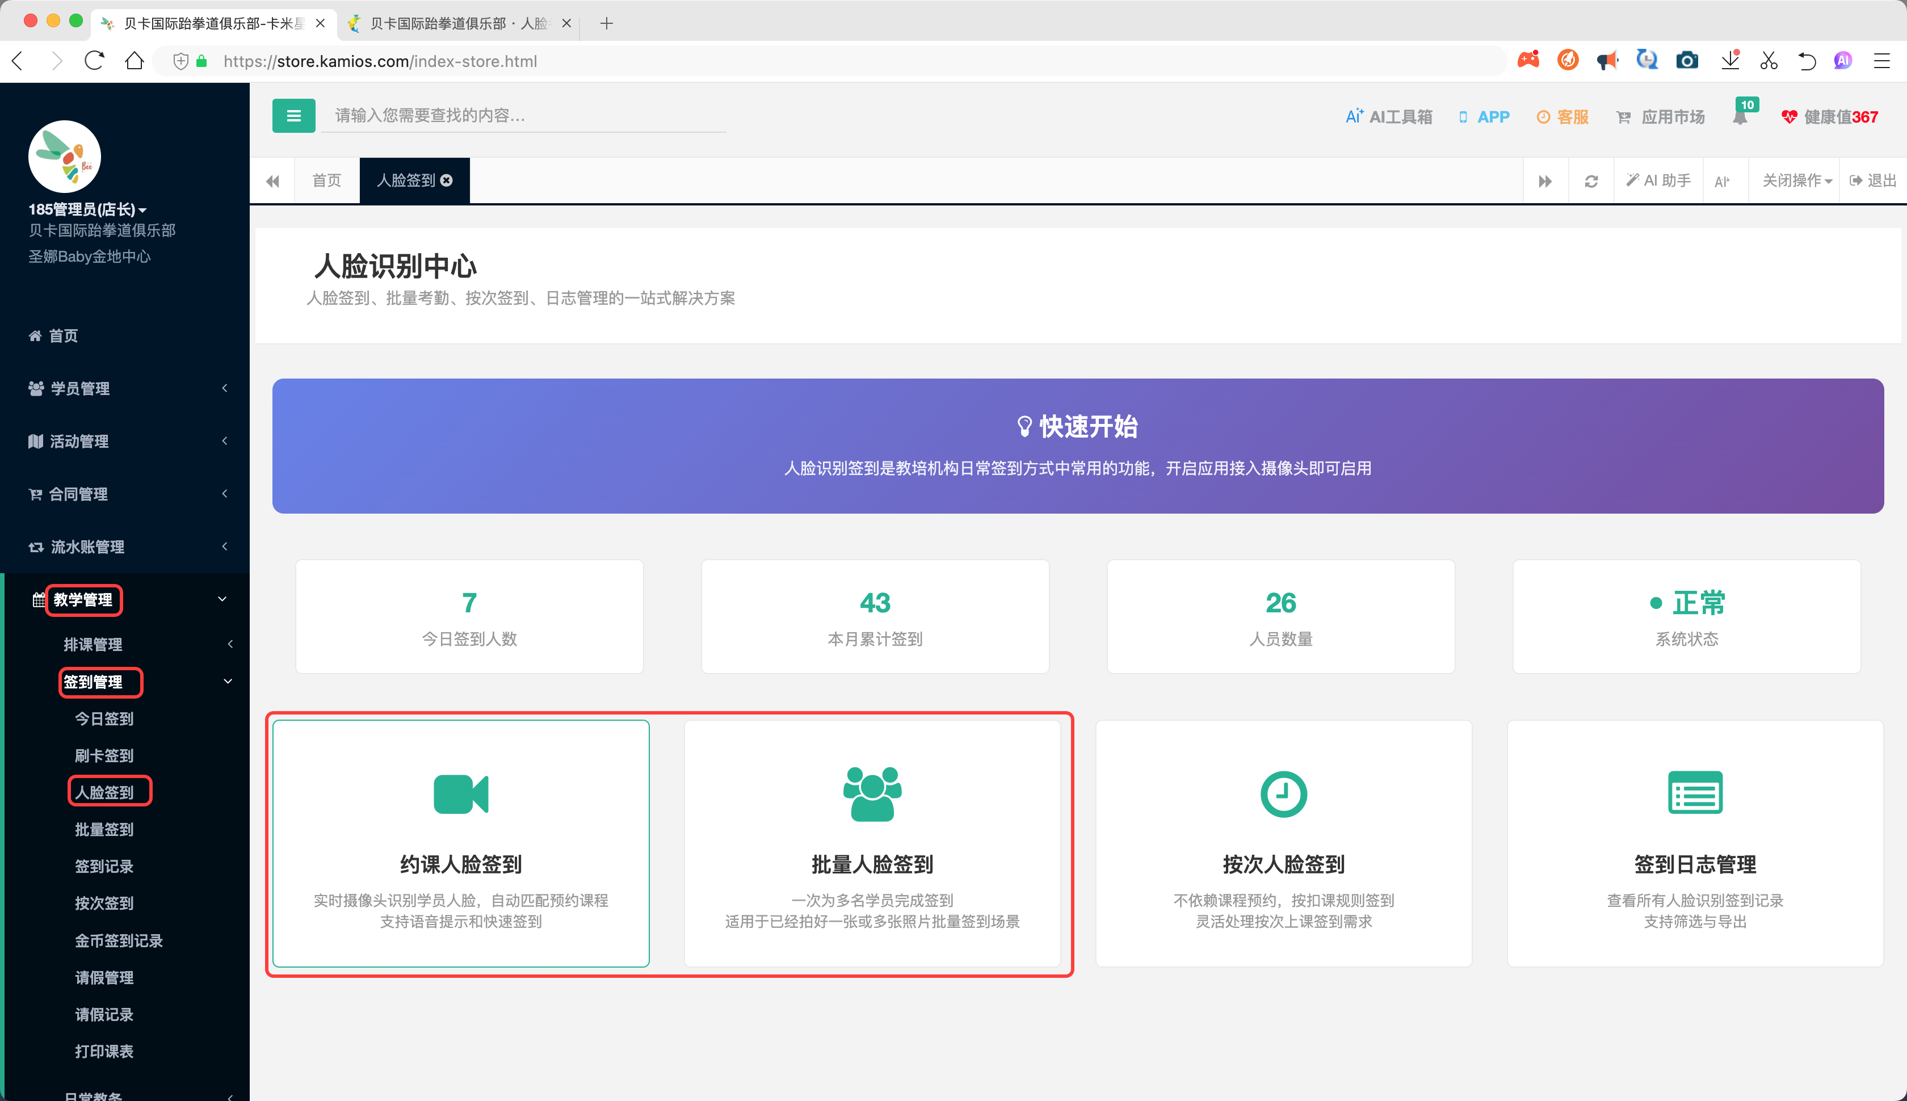This screenshot has height=1101, width=1907.
Task: Open AI工具箱 link
Action: click(1389, 116)
